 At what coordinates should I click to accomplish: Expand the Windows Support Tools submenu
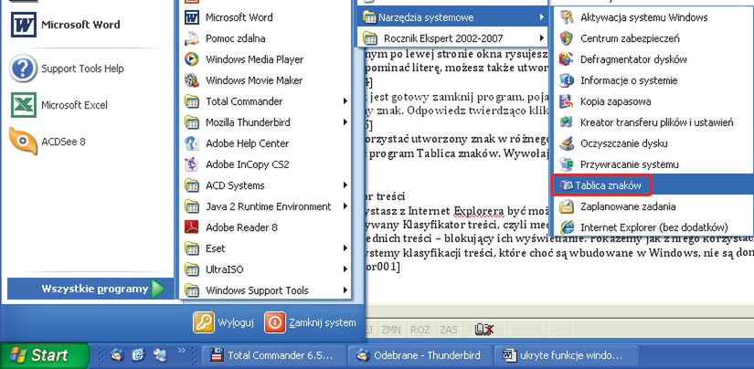265,290
